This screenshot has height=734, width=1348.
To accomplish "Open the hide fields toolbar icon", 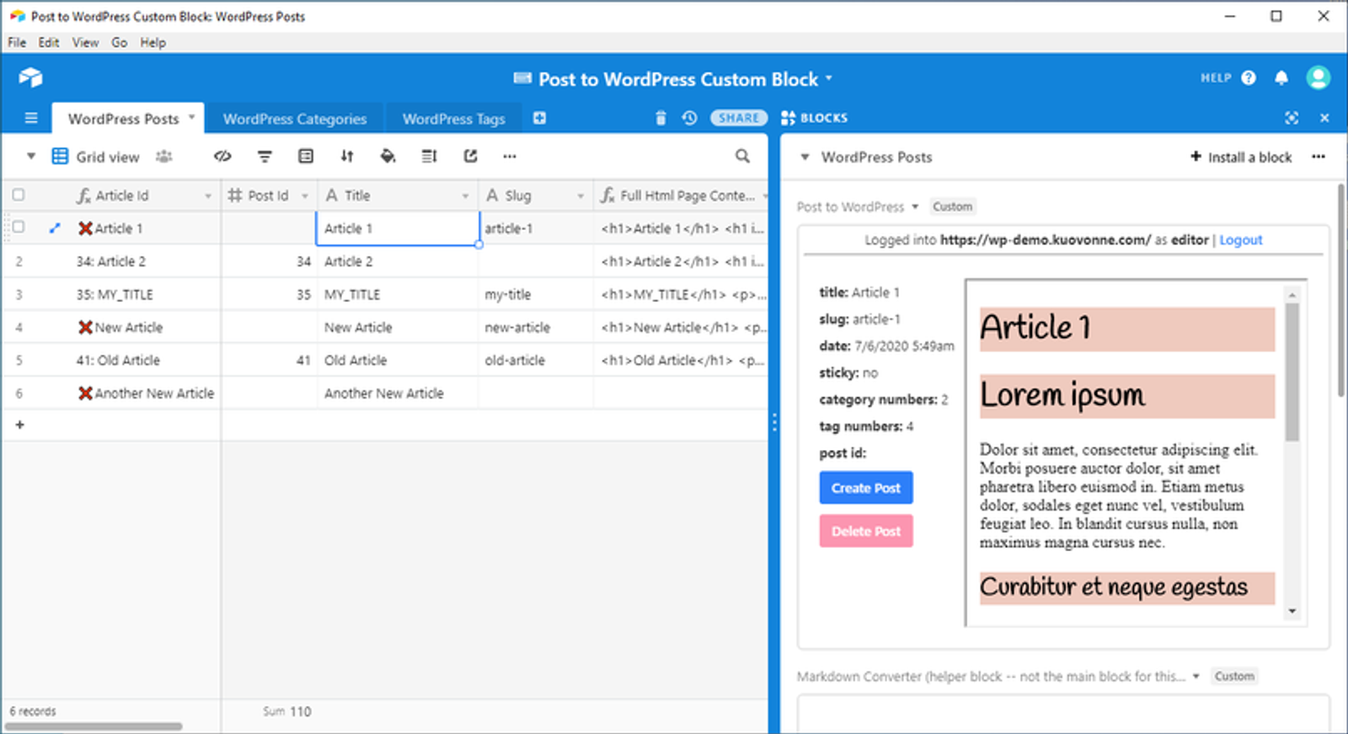I will click(x=222, y=156).
